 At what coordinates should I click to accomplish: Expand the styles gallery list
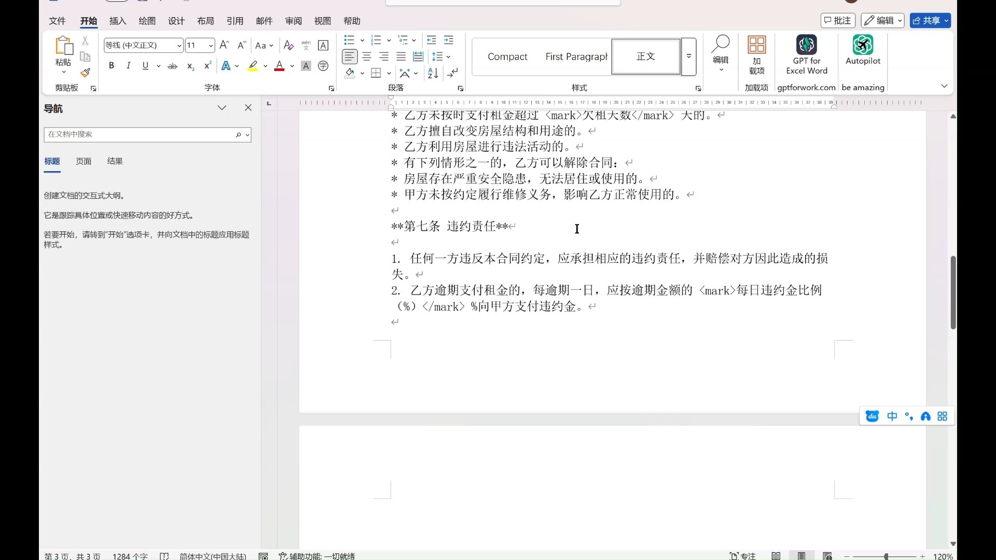click(x=689, y=57)
